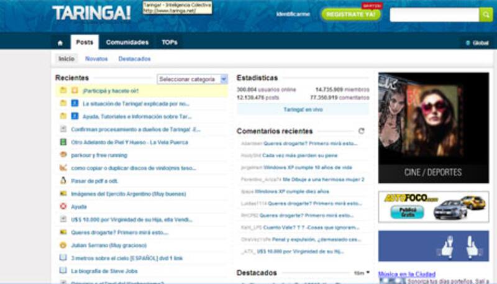
Task: Open 'Otro Adelanto de Piel Y Hueso' post
Action: click(129, 142)
